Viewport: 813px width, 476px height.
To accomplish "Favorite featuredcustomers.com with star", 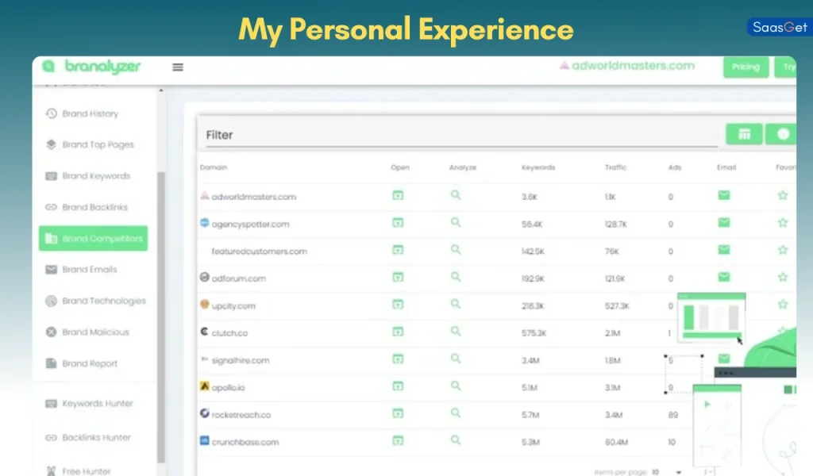I will point(783,250).
